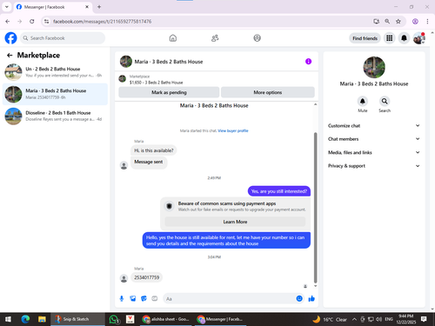Image resolution: width=435 pixels, height=326 pixels.
Task: Click the Search Facebook field
Action: pos(63,38)
